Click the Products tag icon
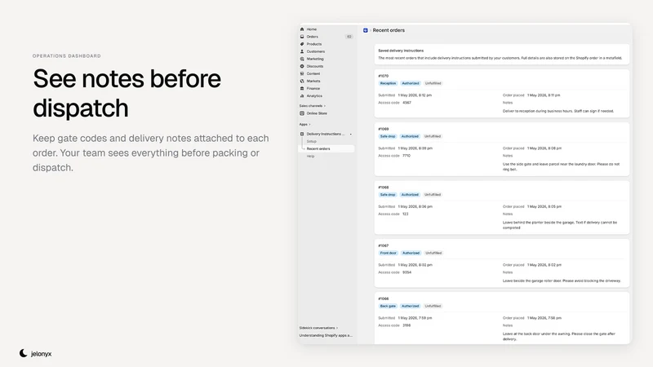This screenshot has height=367, width=653. click(x=302, y=44)
